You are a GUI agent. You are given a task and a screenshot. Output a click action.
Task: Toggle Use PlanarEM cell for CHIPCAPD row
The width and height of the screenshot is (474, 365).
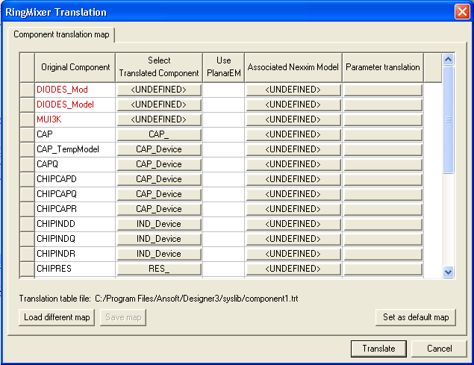click(x=223, y=179)
